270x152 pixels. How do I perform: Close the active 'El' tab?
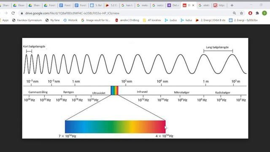click(x=193, y=5)
